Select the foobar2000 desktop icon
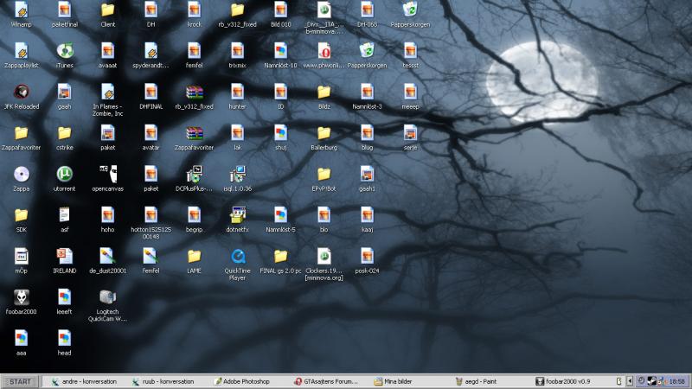 tap(21, 297)
